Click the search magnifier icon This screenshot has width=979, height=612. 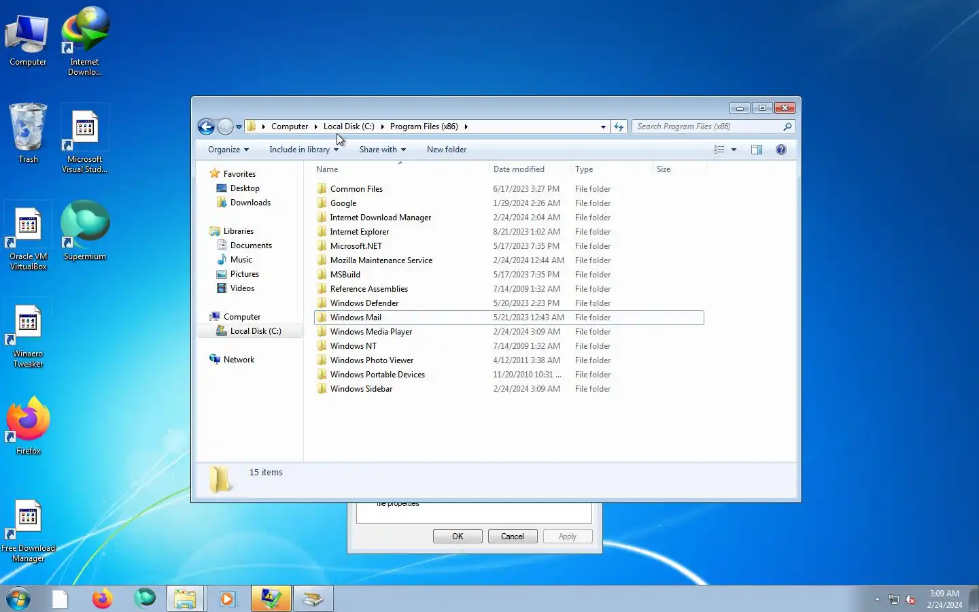coord(787,126)
